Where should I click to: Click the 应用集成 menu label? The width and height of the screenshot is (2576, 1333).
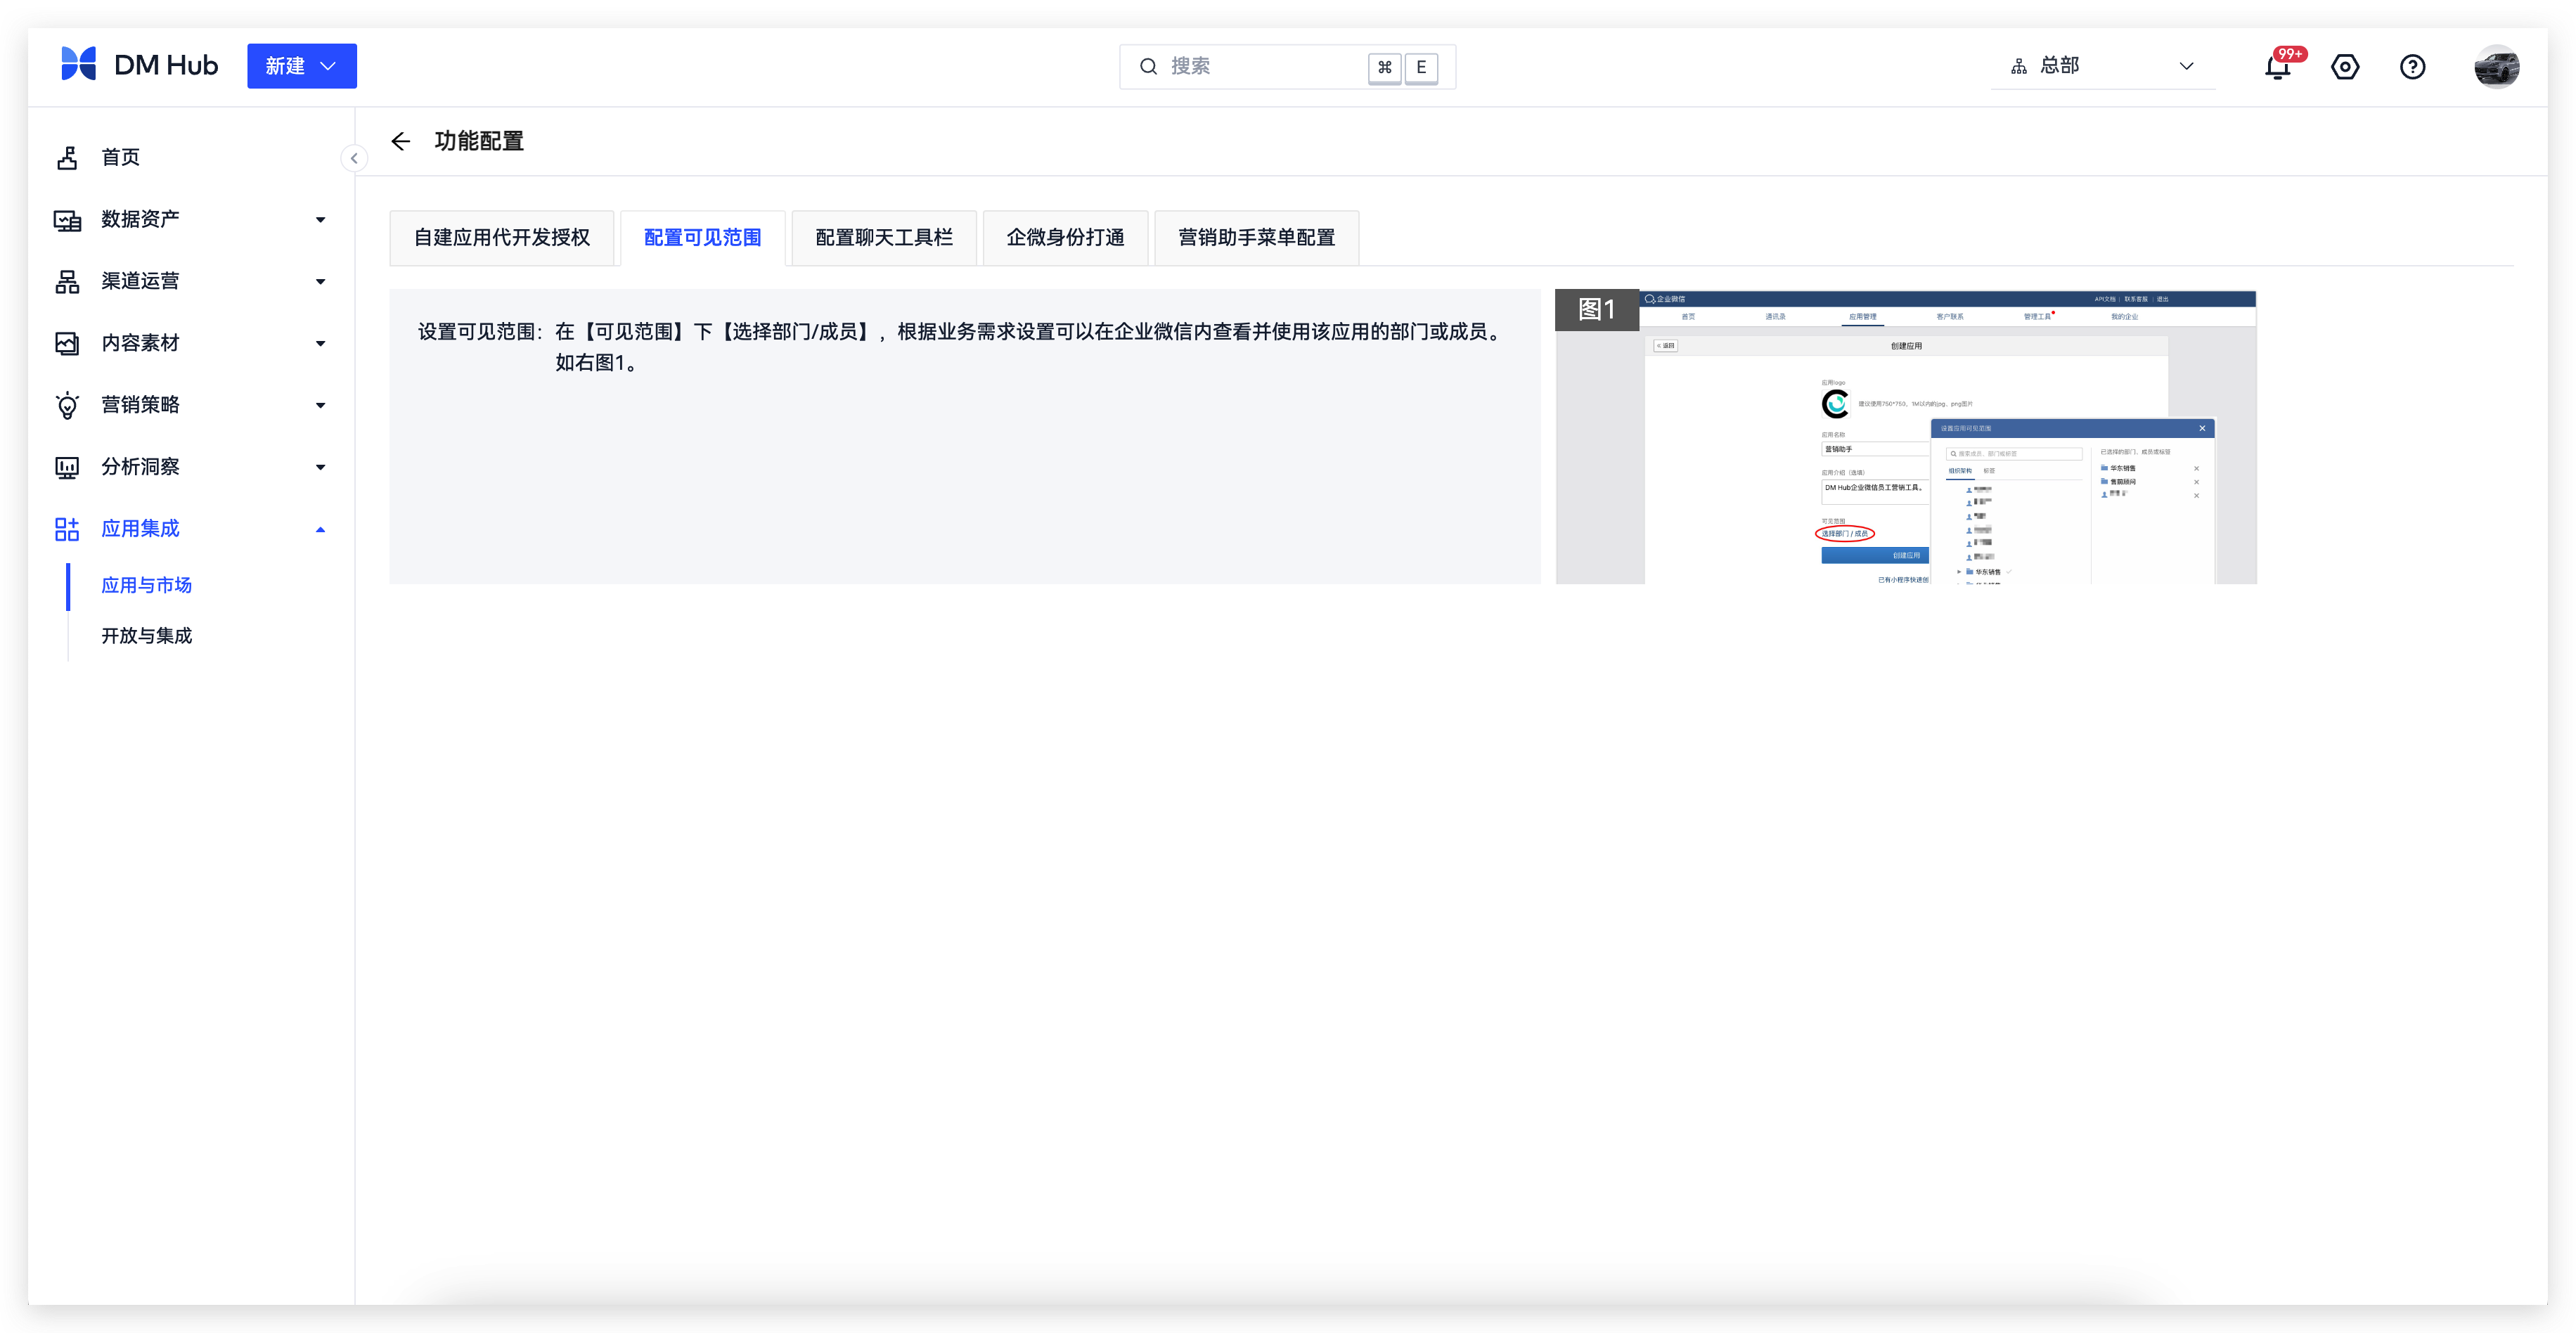[x=140, y=529]
